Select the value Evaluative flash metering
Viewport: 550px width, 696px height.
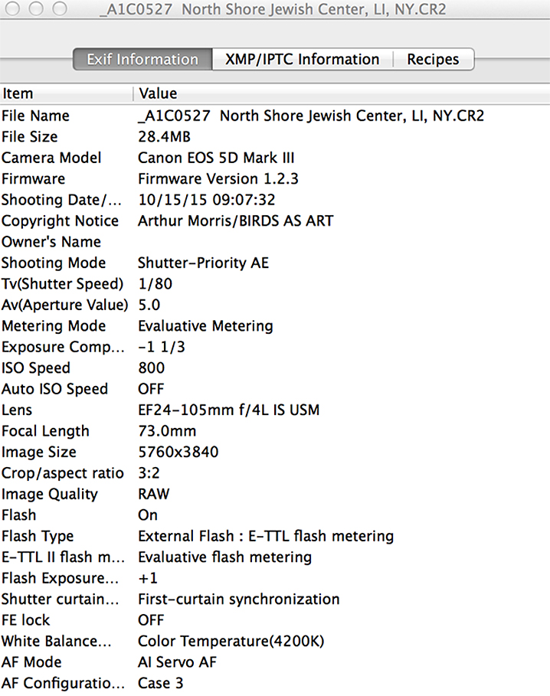225,557
